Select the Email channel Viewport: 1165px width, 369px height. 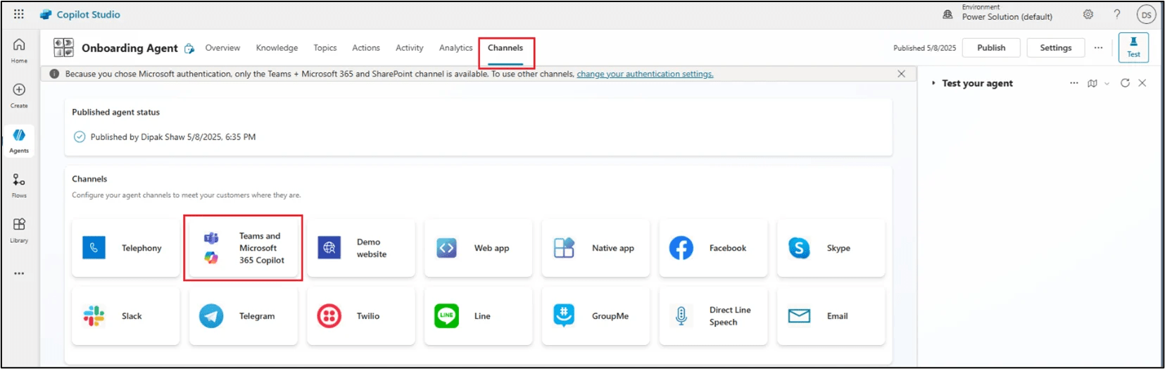(831, 316)
